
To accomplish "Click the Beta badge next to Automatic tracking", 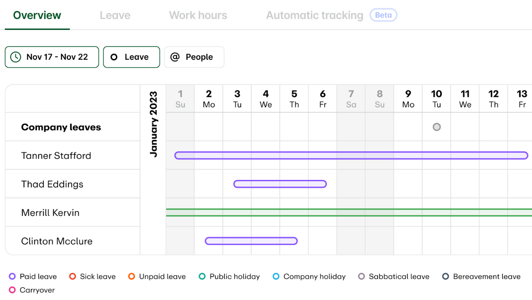I will tap(383, 15).
